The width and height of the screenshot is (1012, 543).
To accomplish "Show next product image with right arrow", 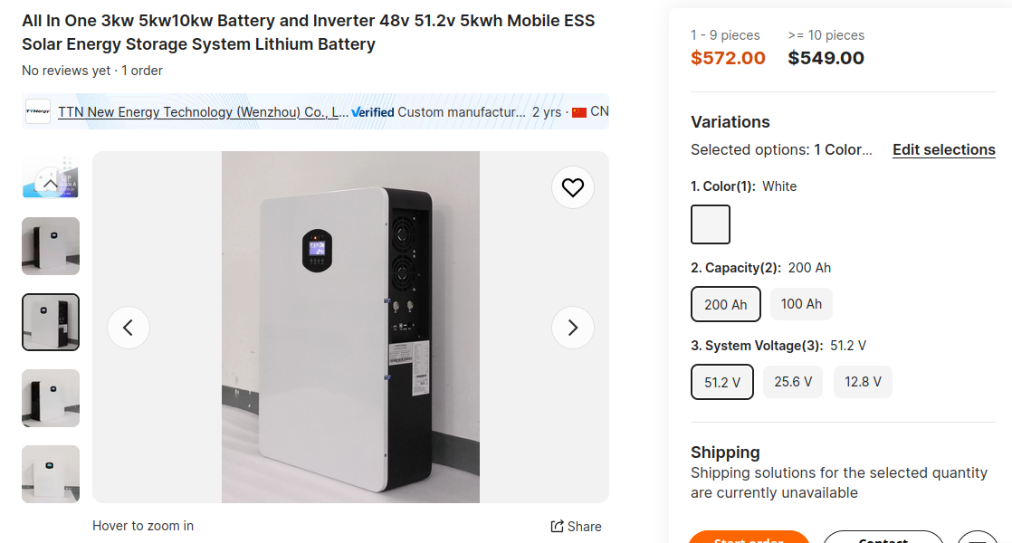I will pyautogui.click(x=572, y=328).
